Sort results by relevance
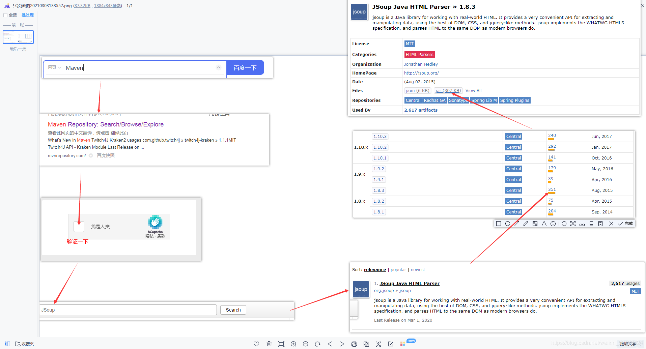646x349 pixels. click(x=375, y=270)
